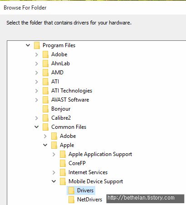Click the Mobile Device Support folder icon

pyautogui.click(x=63, y=181)
